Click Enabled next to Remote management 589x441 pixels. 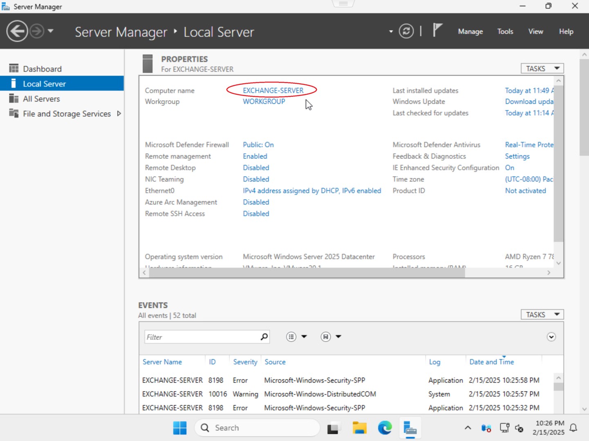[x=255, y=156]
